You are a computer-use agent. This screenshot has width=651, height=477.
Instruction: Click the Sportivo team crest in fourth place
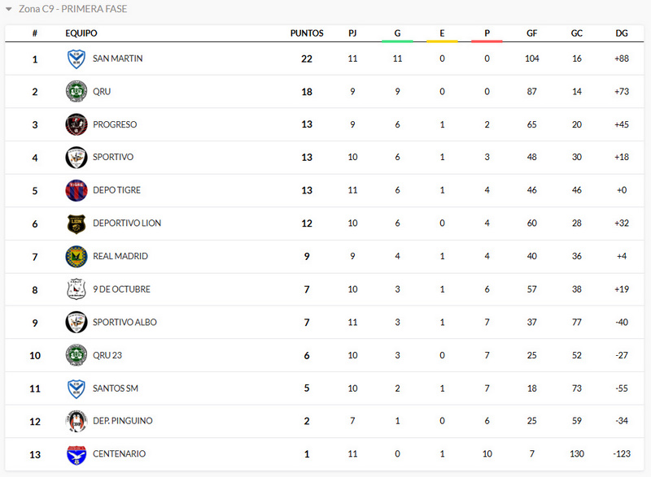pyautogui.click(x=76, y=158)
